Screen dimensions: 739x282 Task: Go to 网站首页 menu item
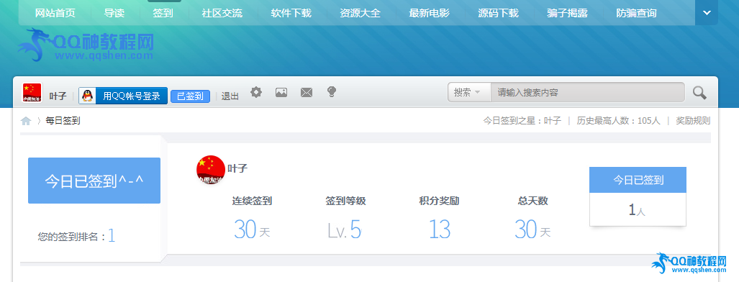[x=55, y=13]
